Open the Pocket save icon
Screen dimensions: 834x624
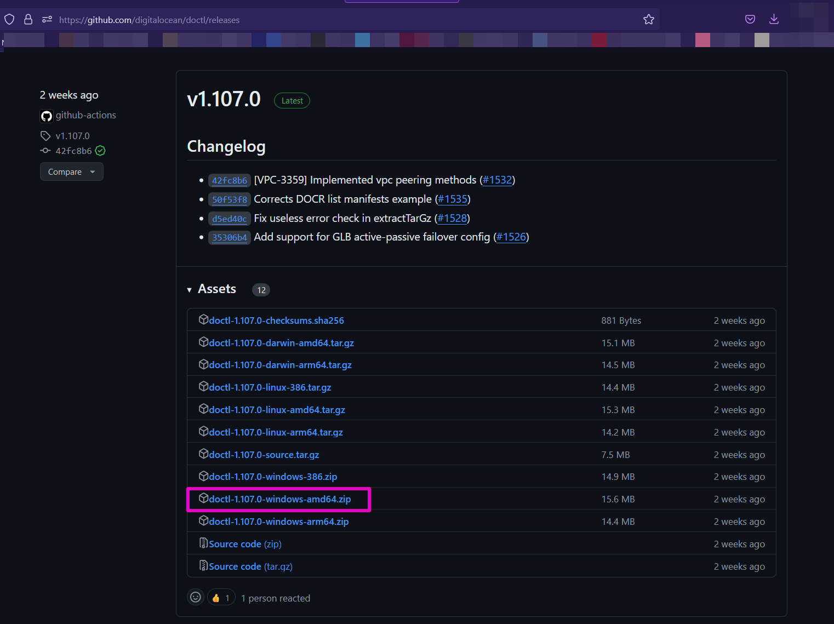pyautogui.click(x=750, y=20)
